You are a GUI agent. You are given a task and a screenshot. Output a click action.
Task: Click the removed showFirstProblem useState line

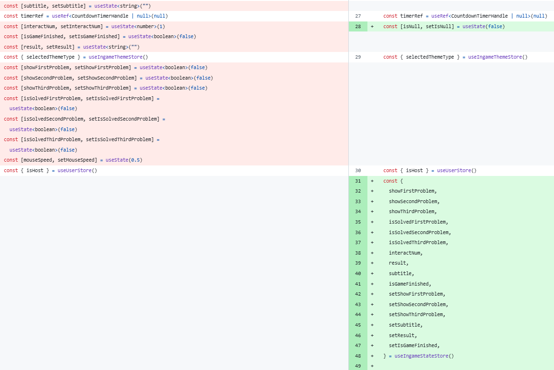105,67
